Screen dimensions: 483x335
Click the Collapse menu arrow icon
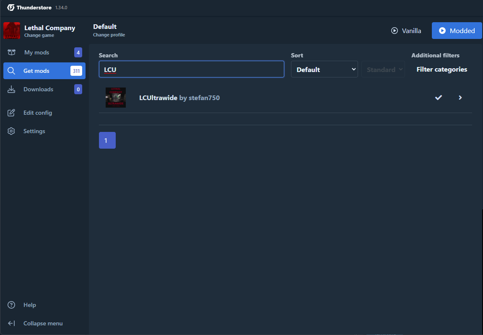pos(11,323)
